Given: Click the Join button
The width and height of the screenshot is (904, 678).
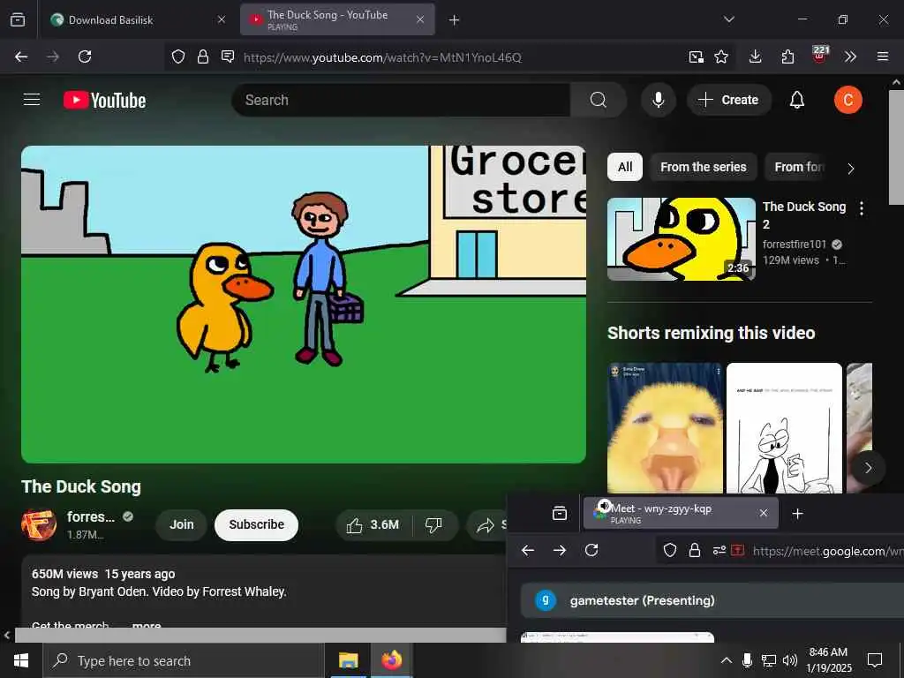Looking at the screenshot, I should point(182,524).
